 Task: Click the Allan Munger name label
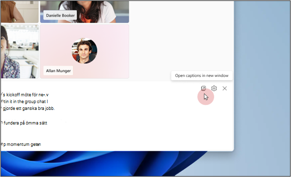click(x=58, y=71)
